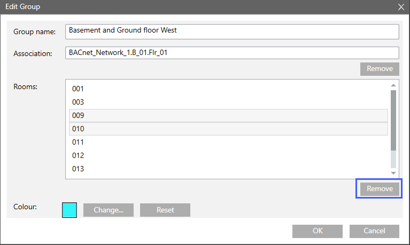Close the Edit Group window with X
The width and height of the screenshot is (410, 245).
[401, 7]
